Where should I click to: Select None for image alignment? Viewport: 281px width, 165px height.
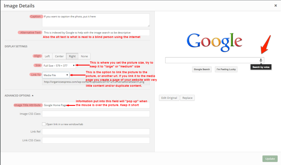point(84,56)
